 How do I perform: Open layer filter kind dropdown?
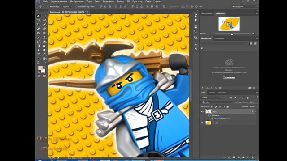coord(211,98)
